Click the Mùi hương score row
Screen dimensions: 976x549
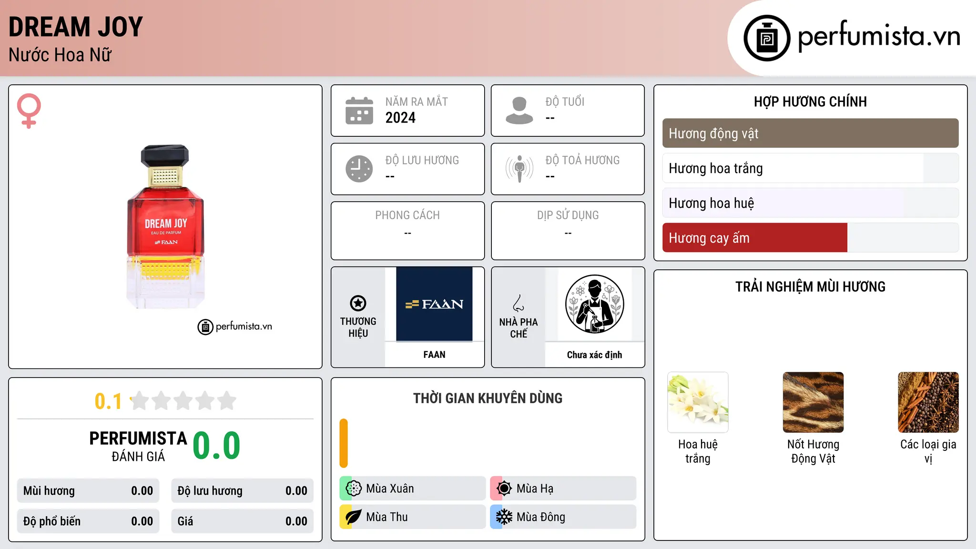tap(88, 491)
